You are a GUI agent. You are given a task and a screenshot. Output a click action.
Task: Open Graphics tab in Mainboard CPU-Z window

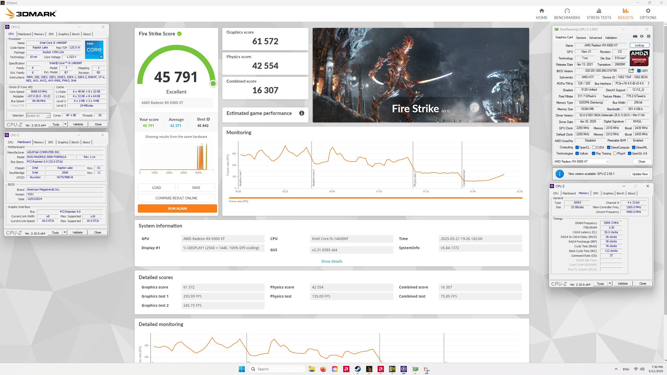click(63, 142)
